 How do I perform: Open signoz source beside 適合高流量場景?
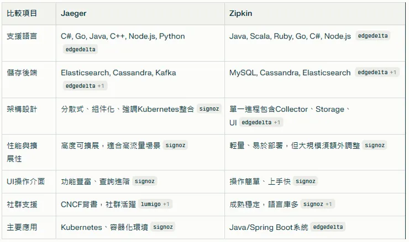pos(175,146)
